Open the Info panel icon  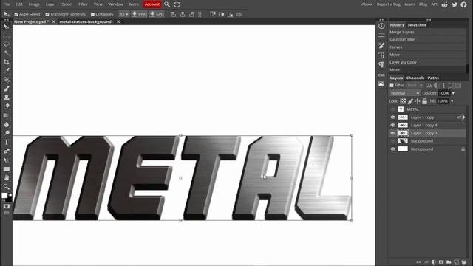(x=381, y=26)
